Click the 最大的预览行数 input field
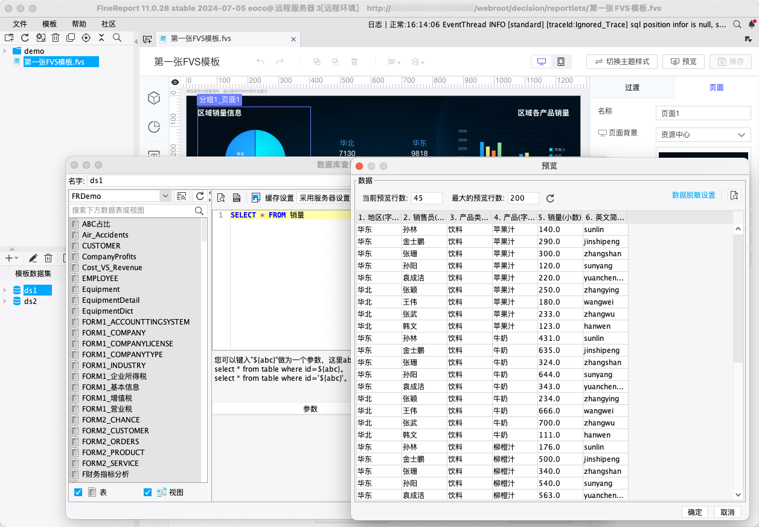 523,198
